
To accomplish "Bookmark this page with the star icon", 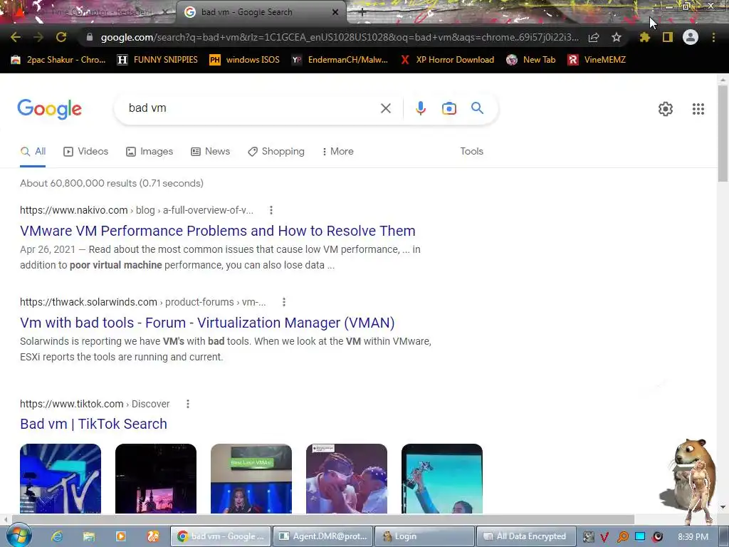I will [x=617, y=37].
